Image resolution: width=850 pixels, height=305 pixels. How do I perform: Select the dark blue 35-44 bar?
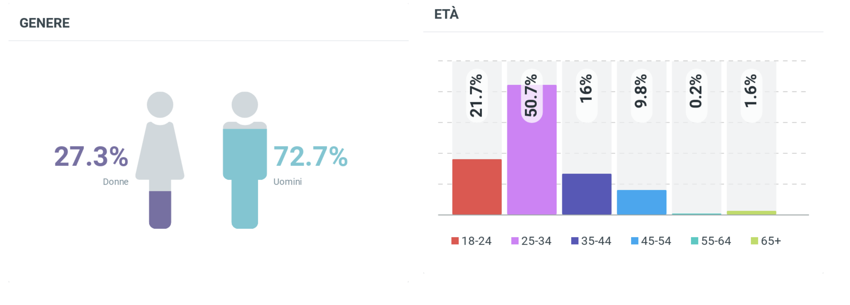click(x=586, y=194)
